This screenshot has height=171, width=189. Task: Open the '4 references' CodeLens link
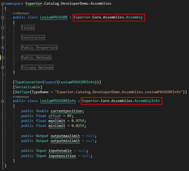[x=21, y=97]
